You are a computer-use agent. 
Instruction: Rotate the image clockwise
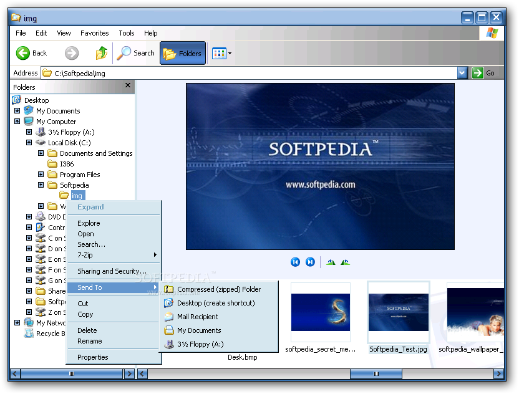click(331, 262)
